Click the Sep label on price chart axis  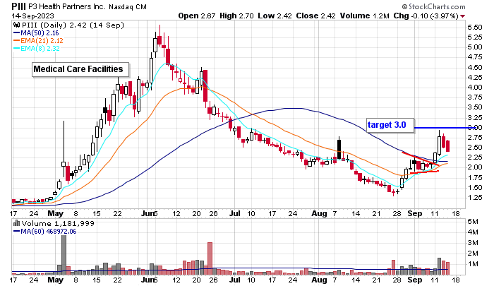[415, 213]
